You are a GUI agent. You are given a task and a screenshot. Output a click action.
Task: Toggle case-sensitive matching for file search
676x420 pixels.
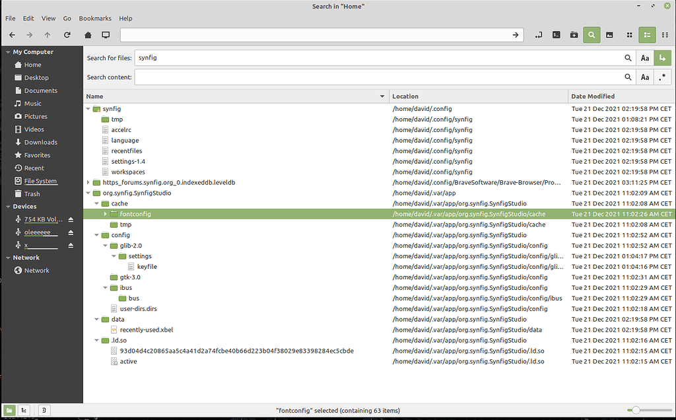click(x=645, y=57)
